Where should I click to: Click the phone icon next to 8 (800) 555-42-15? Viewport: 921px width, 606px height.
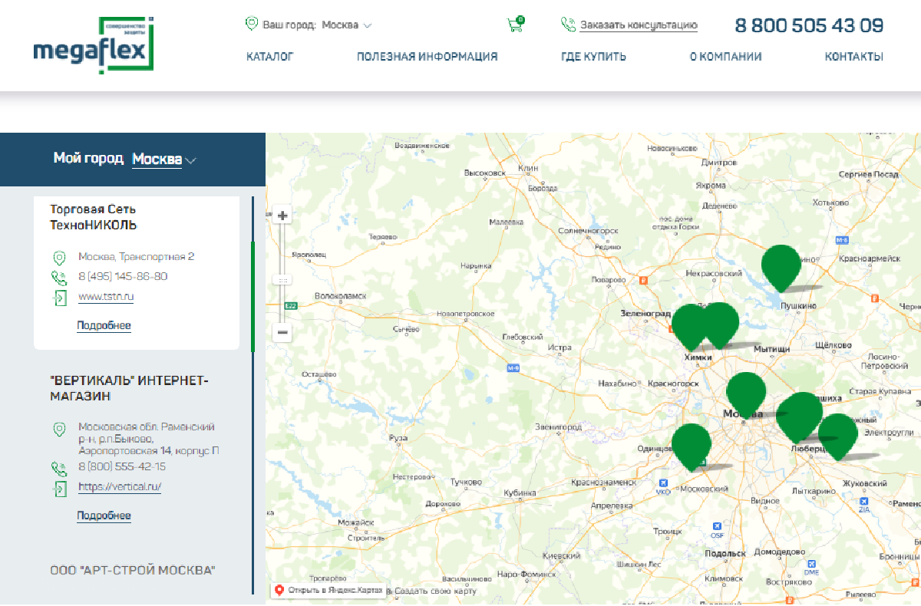(59, 467)
